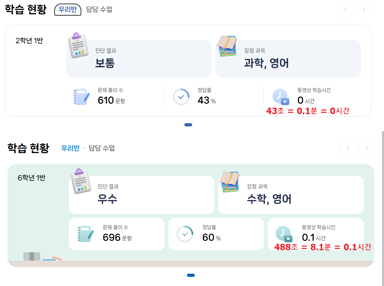Click the clipboard icon in 2학년 1반 card
This screenshot has width=384, height=286.
78,45
